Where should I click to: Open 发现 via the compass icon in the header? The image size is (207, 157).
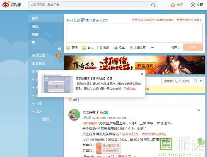pyautogui.click(x=197, y=5)
